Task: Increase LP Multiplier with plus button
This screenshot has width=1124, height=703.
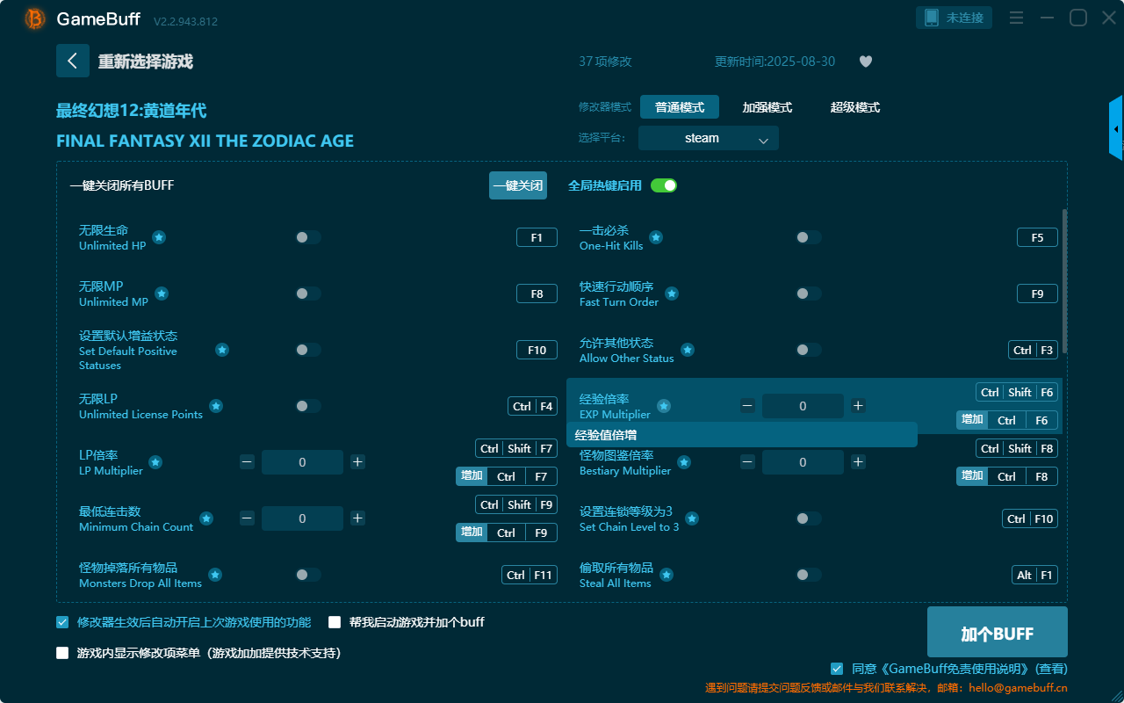Action: (x=357, y=462)
